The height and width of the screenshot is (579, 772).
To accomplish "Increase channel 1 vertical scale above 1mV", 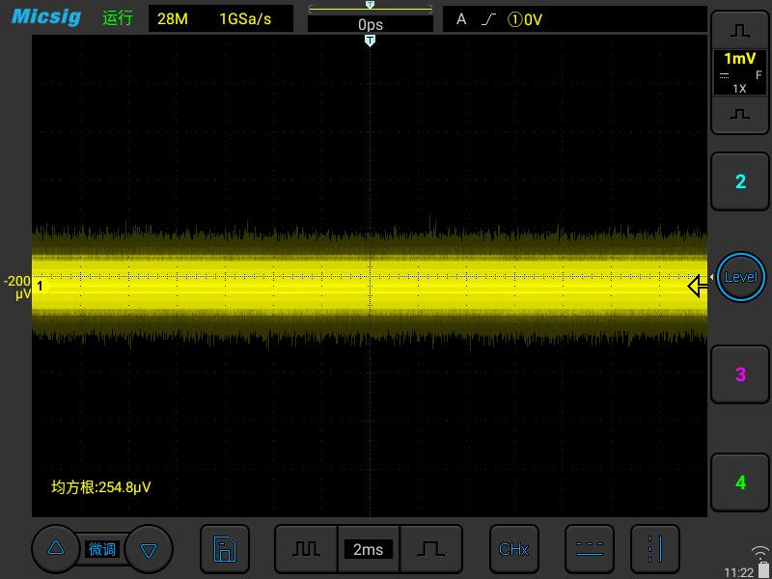I will pos(740,30).
